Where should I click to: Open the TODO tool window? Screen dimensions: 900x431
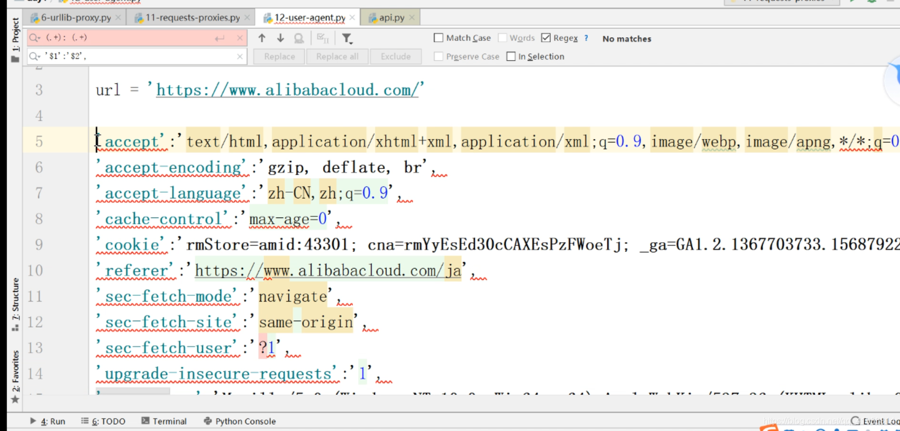pos(103,421)
